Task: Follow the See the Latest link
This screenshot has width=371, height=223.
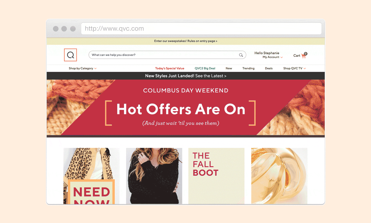Action: pyautogui.click(x=211, y=76)
